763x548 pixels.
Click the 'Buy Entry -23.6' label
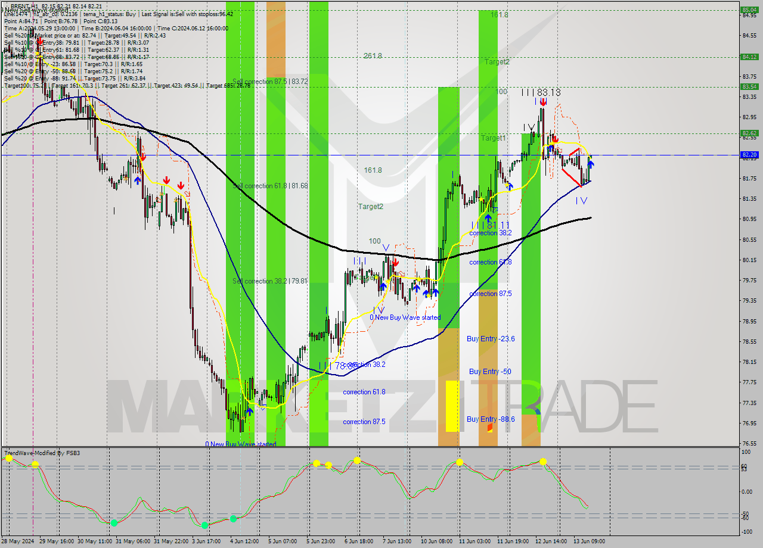pos(491,338)
